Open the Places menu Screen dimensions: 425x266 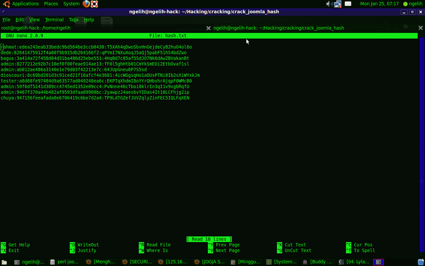point(51,4)
